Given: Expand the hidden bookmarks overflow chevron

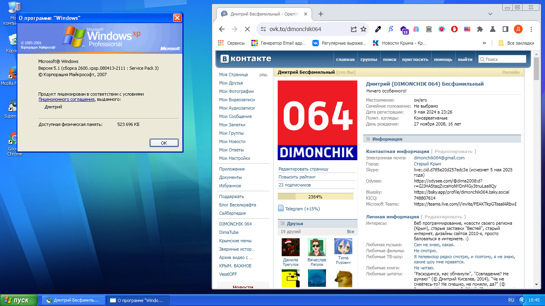Looking at the screenshot, I should pyautogui.click(x=484, y=43).
